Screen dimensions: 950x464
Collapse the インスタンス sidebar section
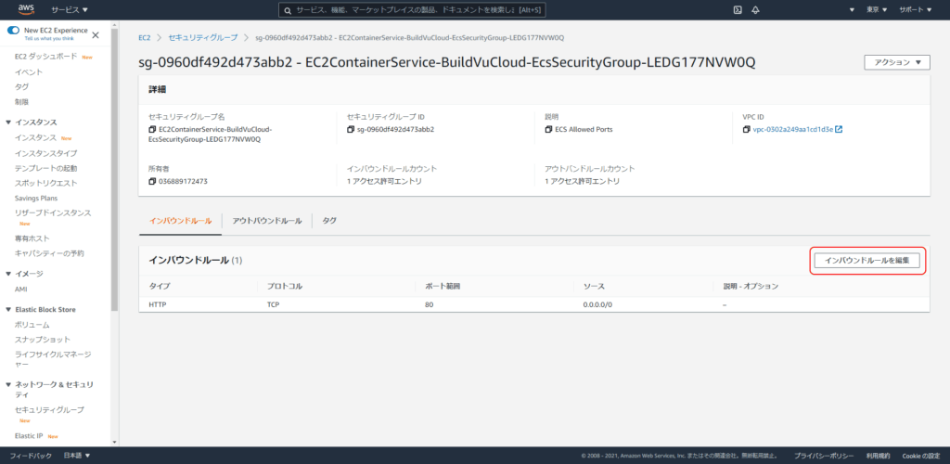point(7,122)
